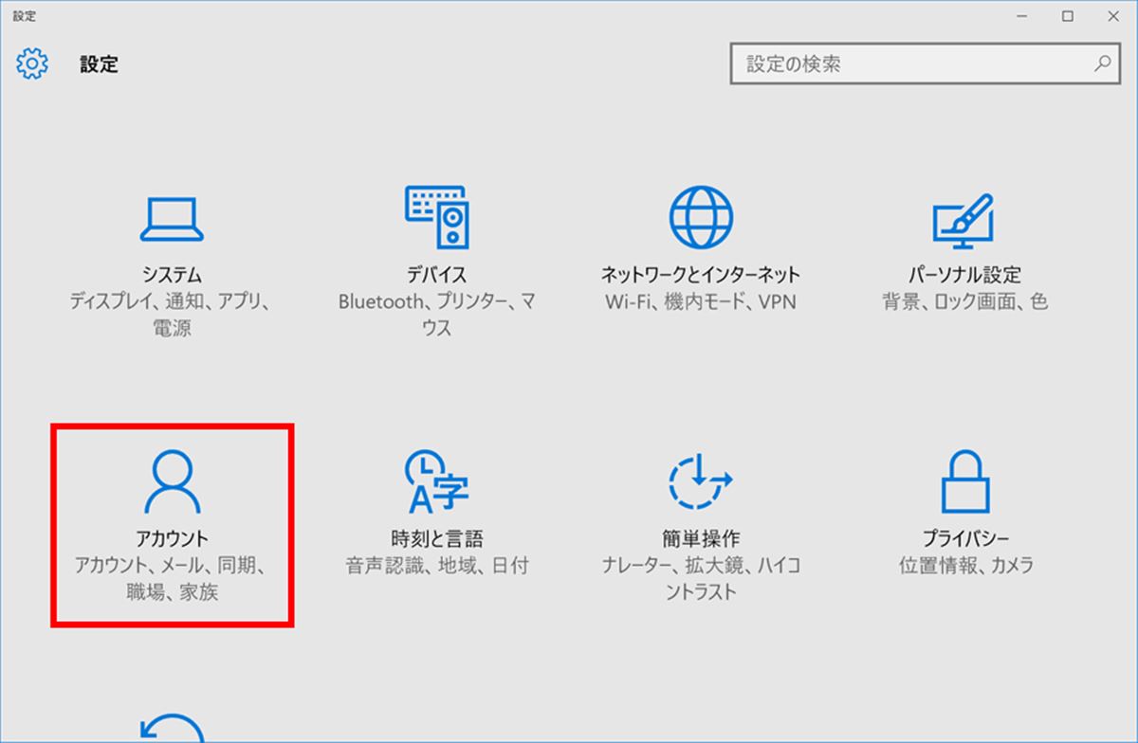Screen dimensions: 1138x743
Task: Open the ネットワークとインターネット label
Action: point(701,275)
